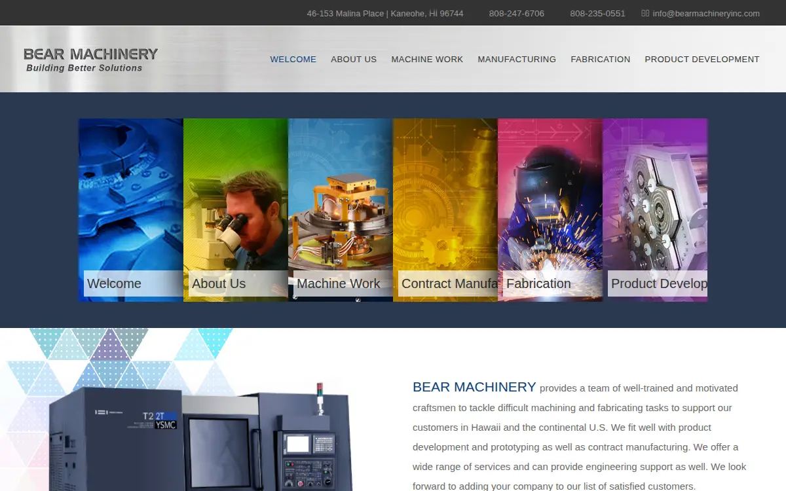Click the Building Better Solutions tagline
786x491 pixels.
pos(84,68)
